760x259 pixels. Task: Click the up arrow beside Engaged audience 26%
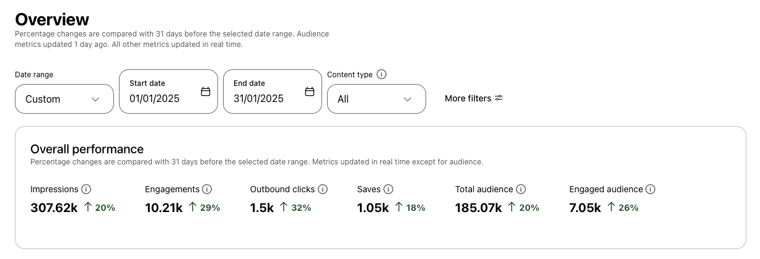pyautogui.click(x=611, y=207)
